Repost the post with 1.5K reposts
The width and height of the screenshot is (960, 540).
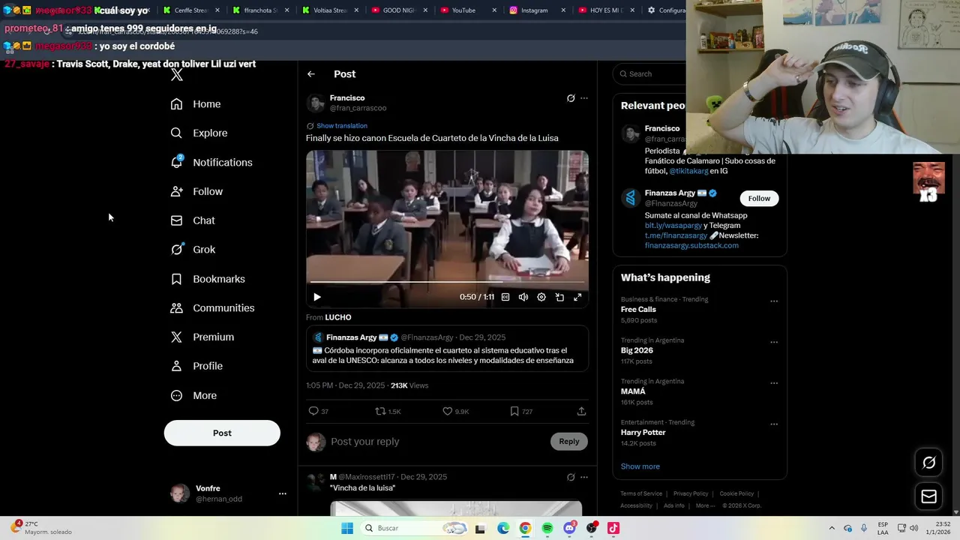point(381,411)
